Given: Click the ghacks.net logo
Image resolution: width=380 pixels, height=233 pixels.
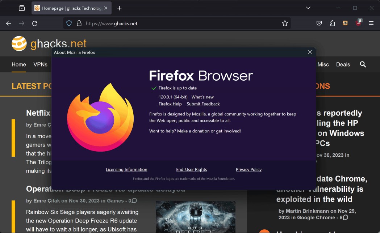Looking at the screenshot, I should pos(49,43).
